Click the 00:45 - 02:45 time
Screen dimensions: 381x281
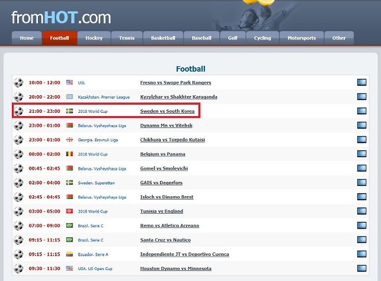pos(44,168)
